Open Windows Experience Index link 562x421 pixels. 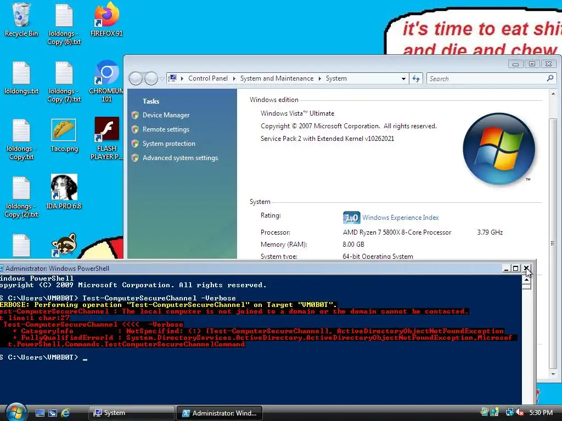point(400,218)
